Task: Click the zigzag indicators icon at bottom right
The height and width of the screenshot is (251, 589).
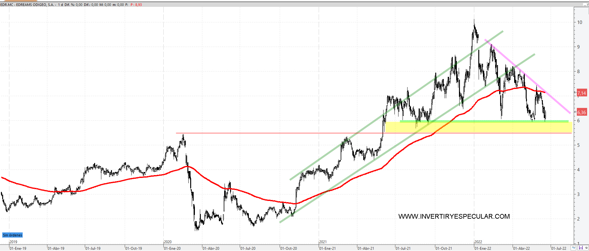Action: click(574, 248)
